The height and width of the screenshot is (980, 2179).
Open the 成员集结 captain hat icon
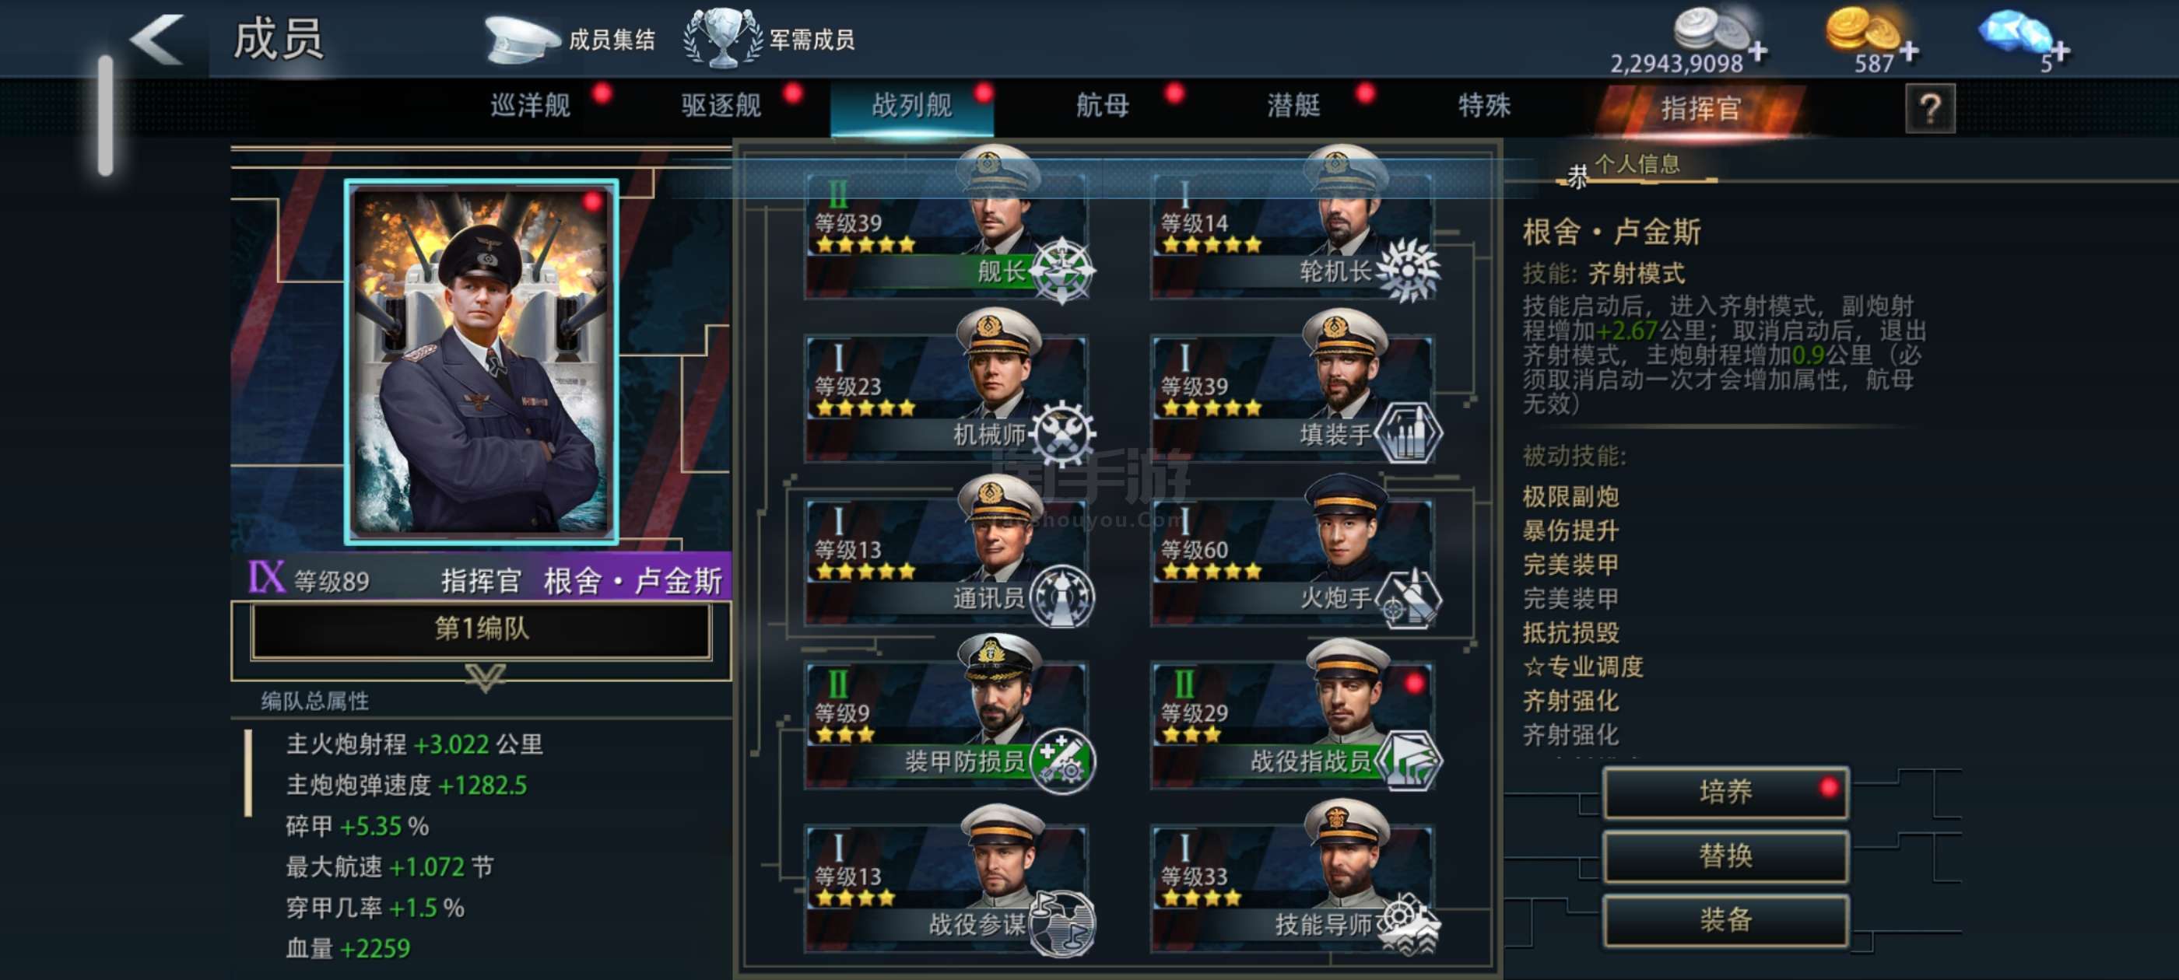521,40
